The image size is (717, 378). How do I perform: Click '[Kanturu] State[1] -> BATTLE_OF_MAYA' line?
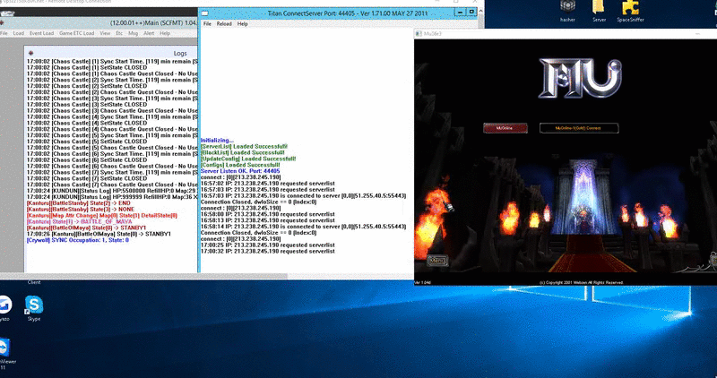(x=79, y=221)
